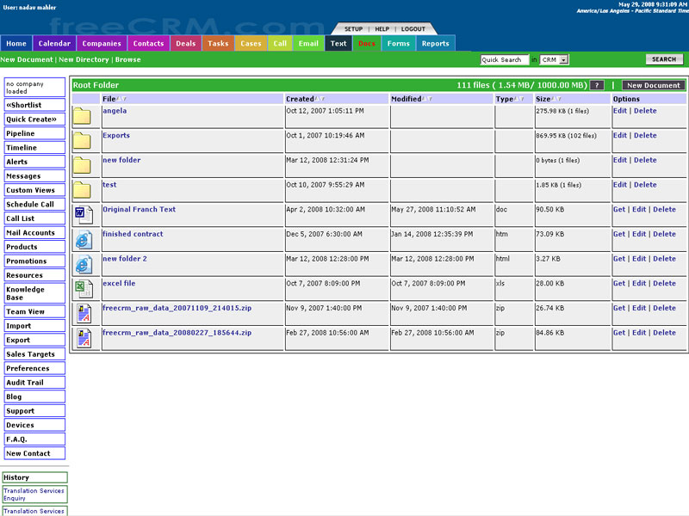Screen dimensions: 689x516
Task: Click zip icon for freecrm_raw_data_20071109 file
Action: [x=84, y=313]
